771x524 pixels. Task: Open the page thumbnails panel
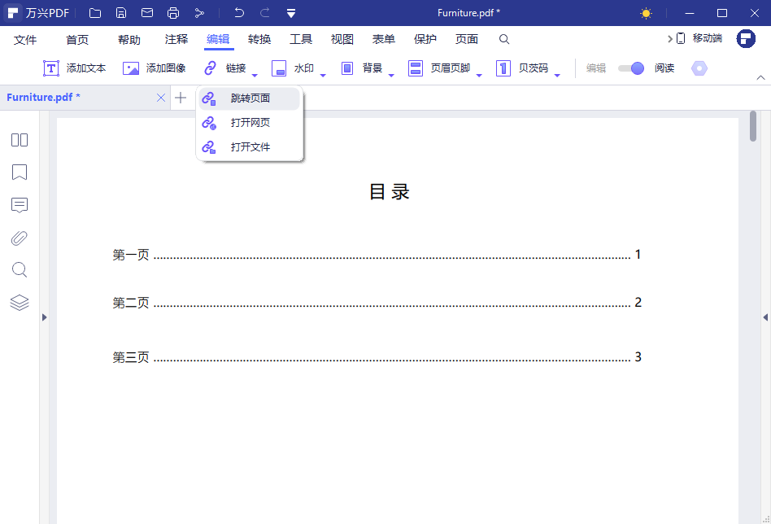pyautogui.click(x=20, y=140)
